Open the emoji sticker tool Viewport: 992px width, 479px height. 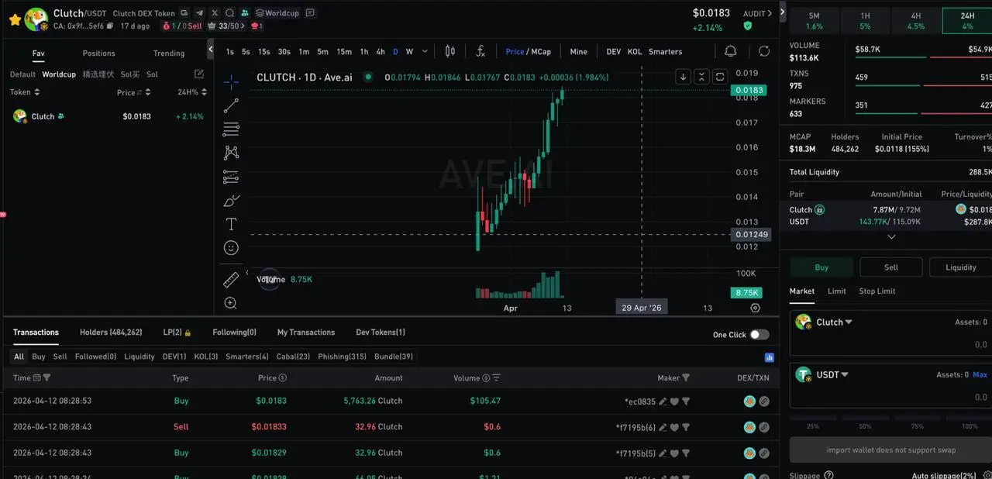tap(231, 248)
